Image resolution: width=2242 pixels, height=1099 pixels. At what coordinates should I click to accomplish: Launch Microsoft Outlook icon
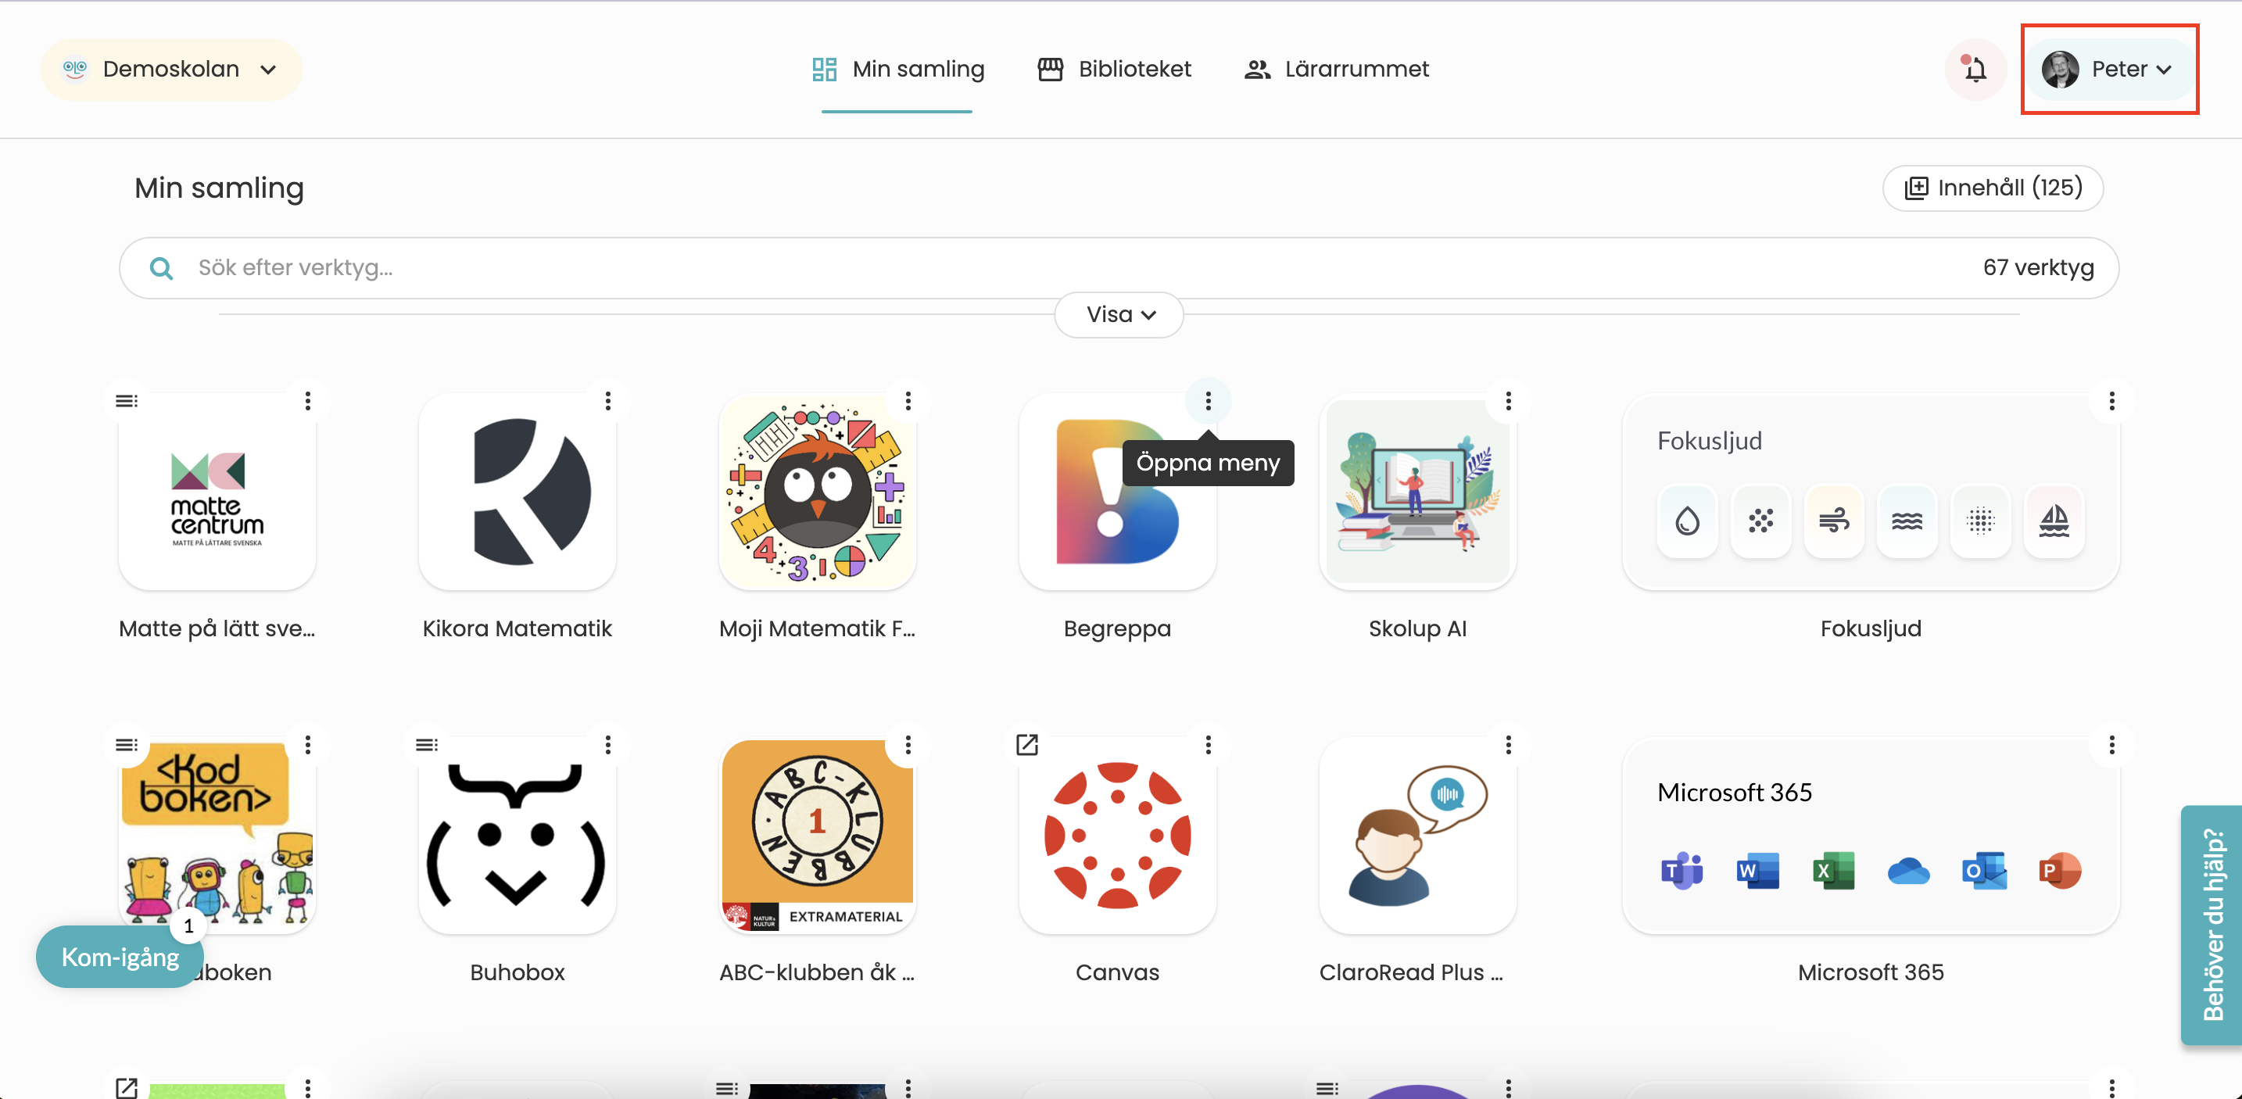click(1984, 870)
